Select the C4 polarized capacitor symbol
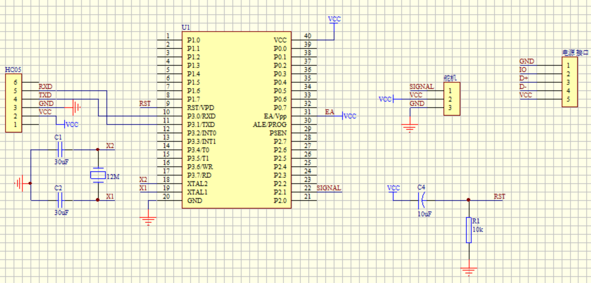591x283 pixels. coord(422,200)
